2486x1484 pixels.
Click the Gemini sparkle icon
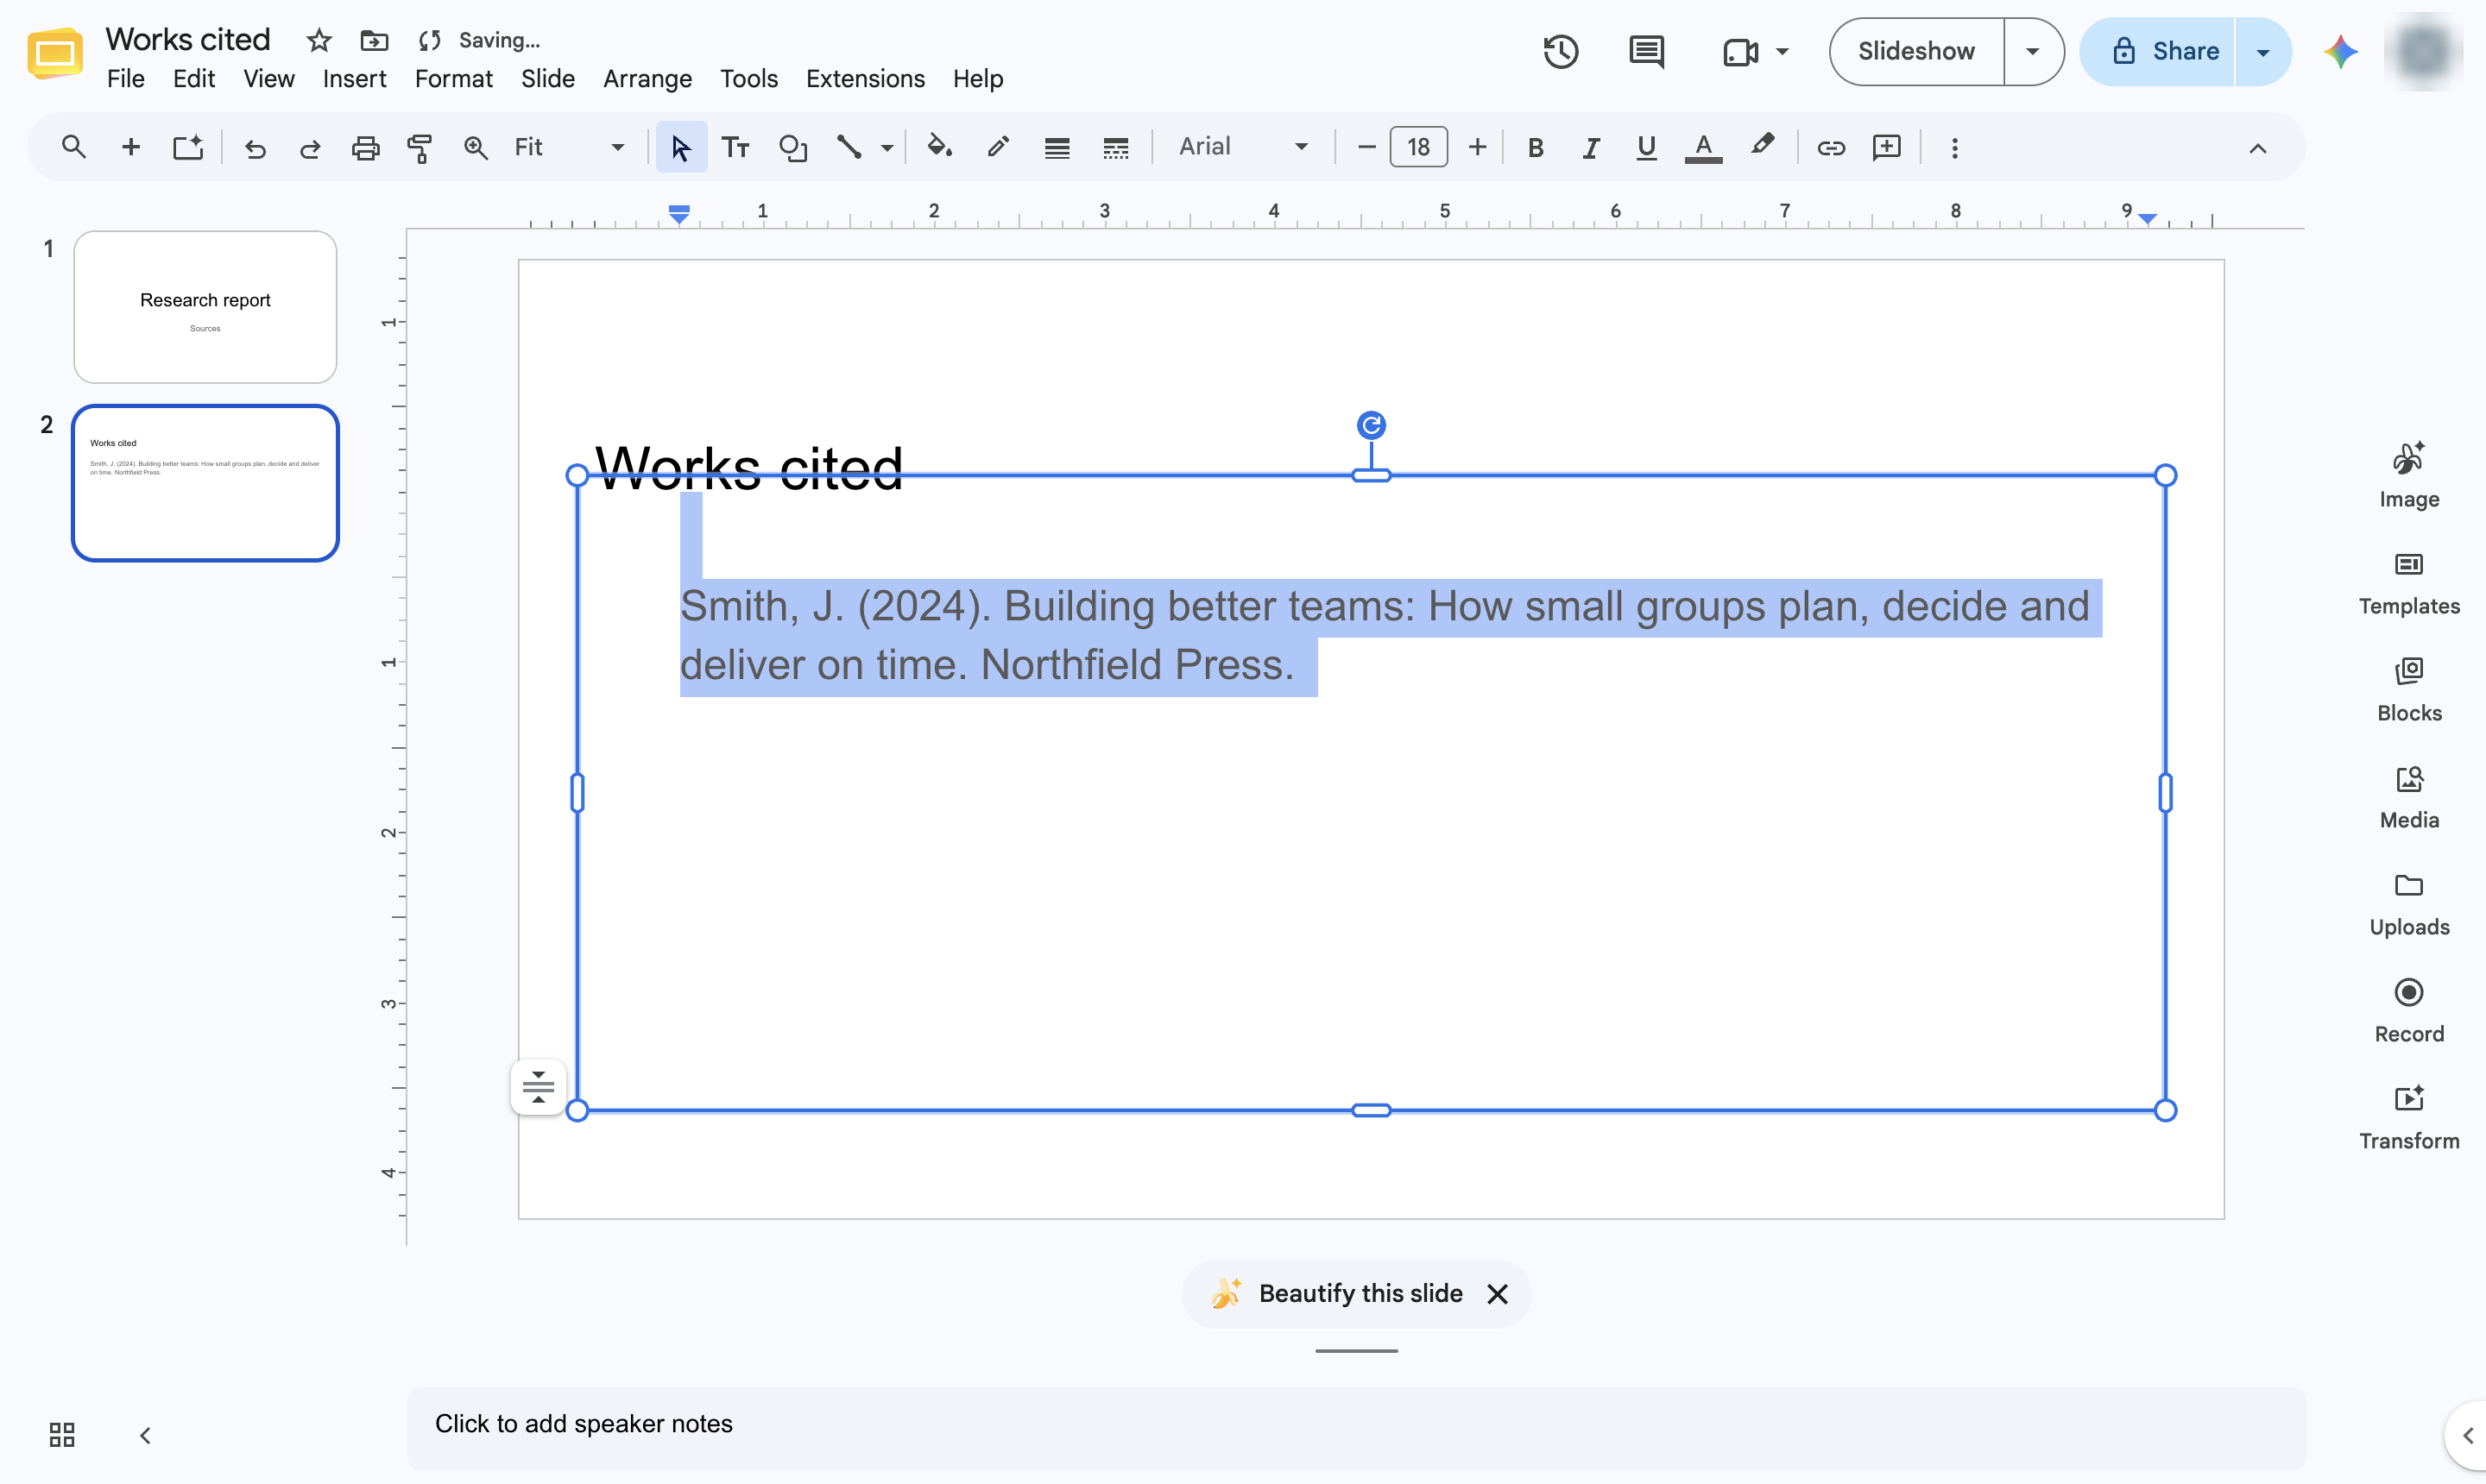2340,51
